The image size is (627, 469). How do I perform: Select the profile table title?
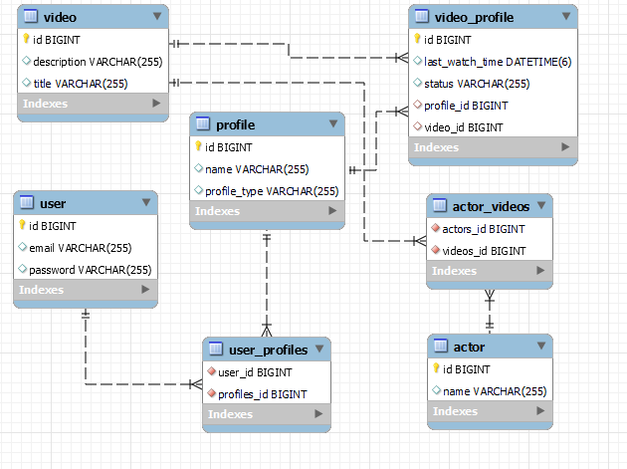click(x=236, y=124)
